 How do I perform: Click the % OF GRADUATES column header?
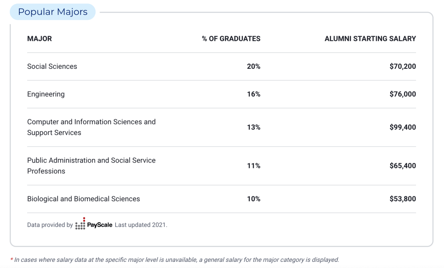(231, 39)
